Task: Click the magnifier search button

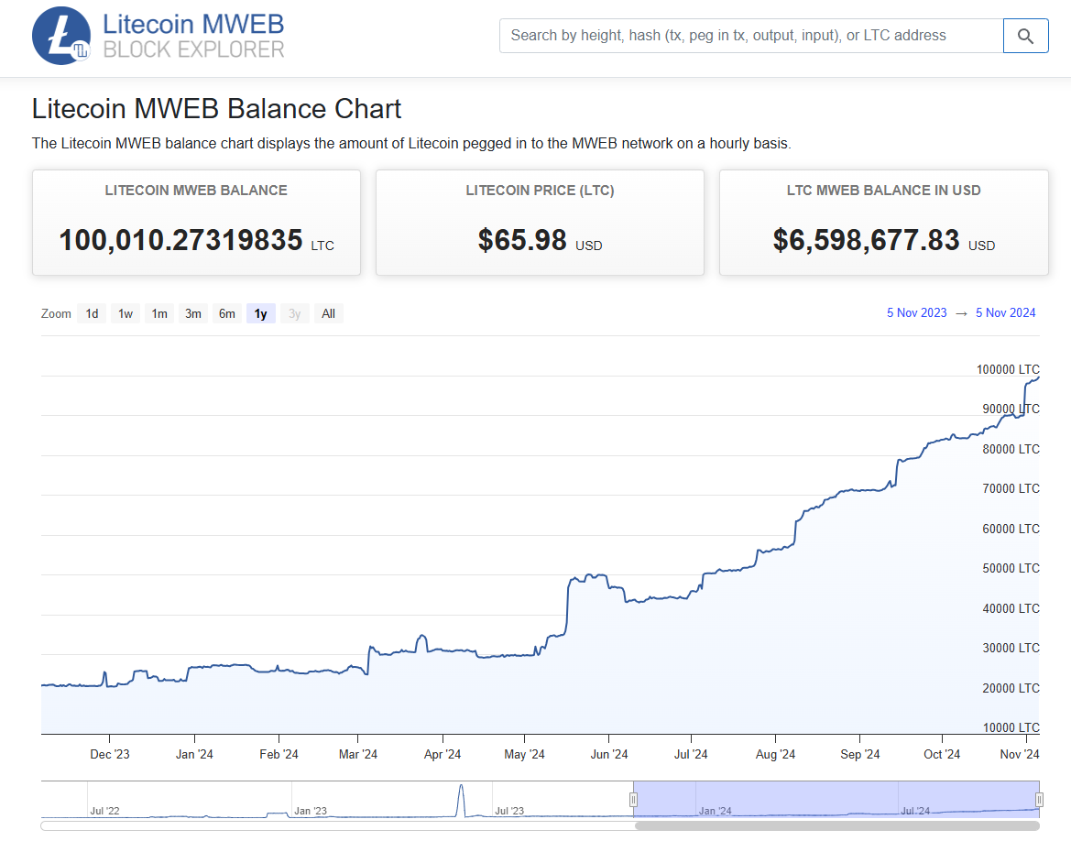Action: click(1025, 36)
